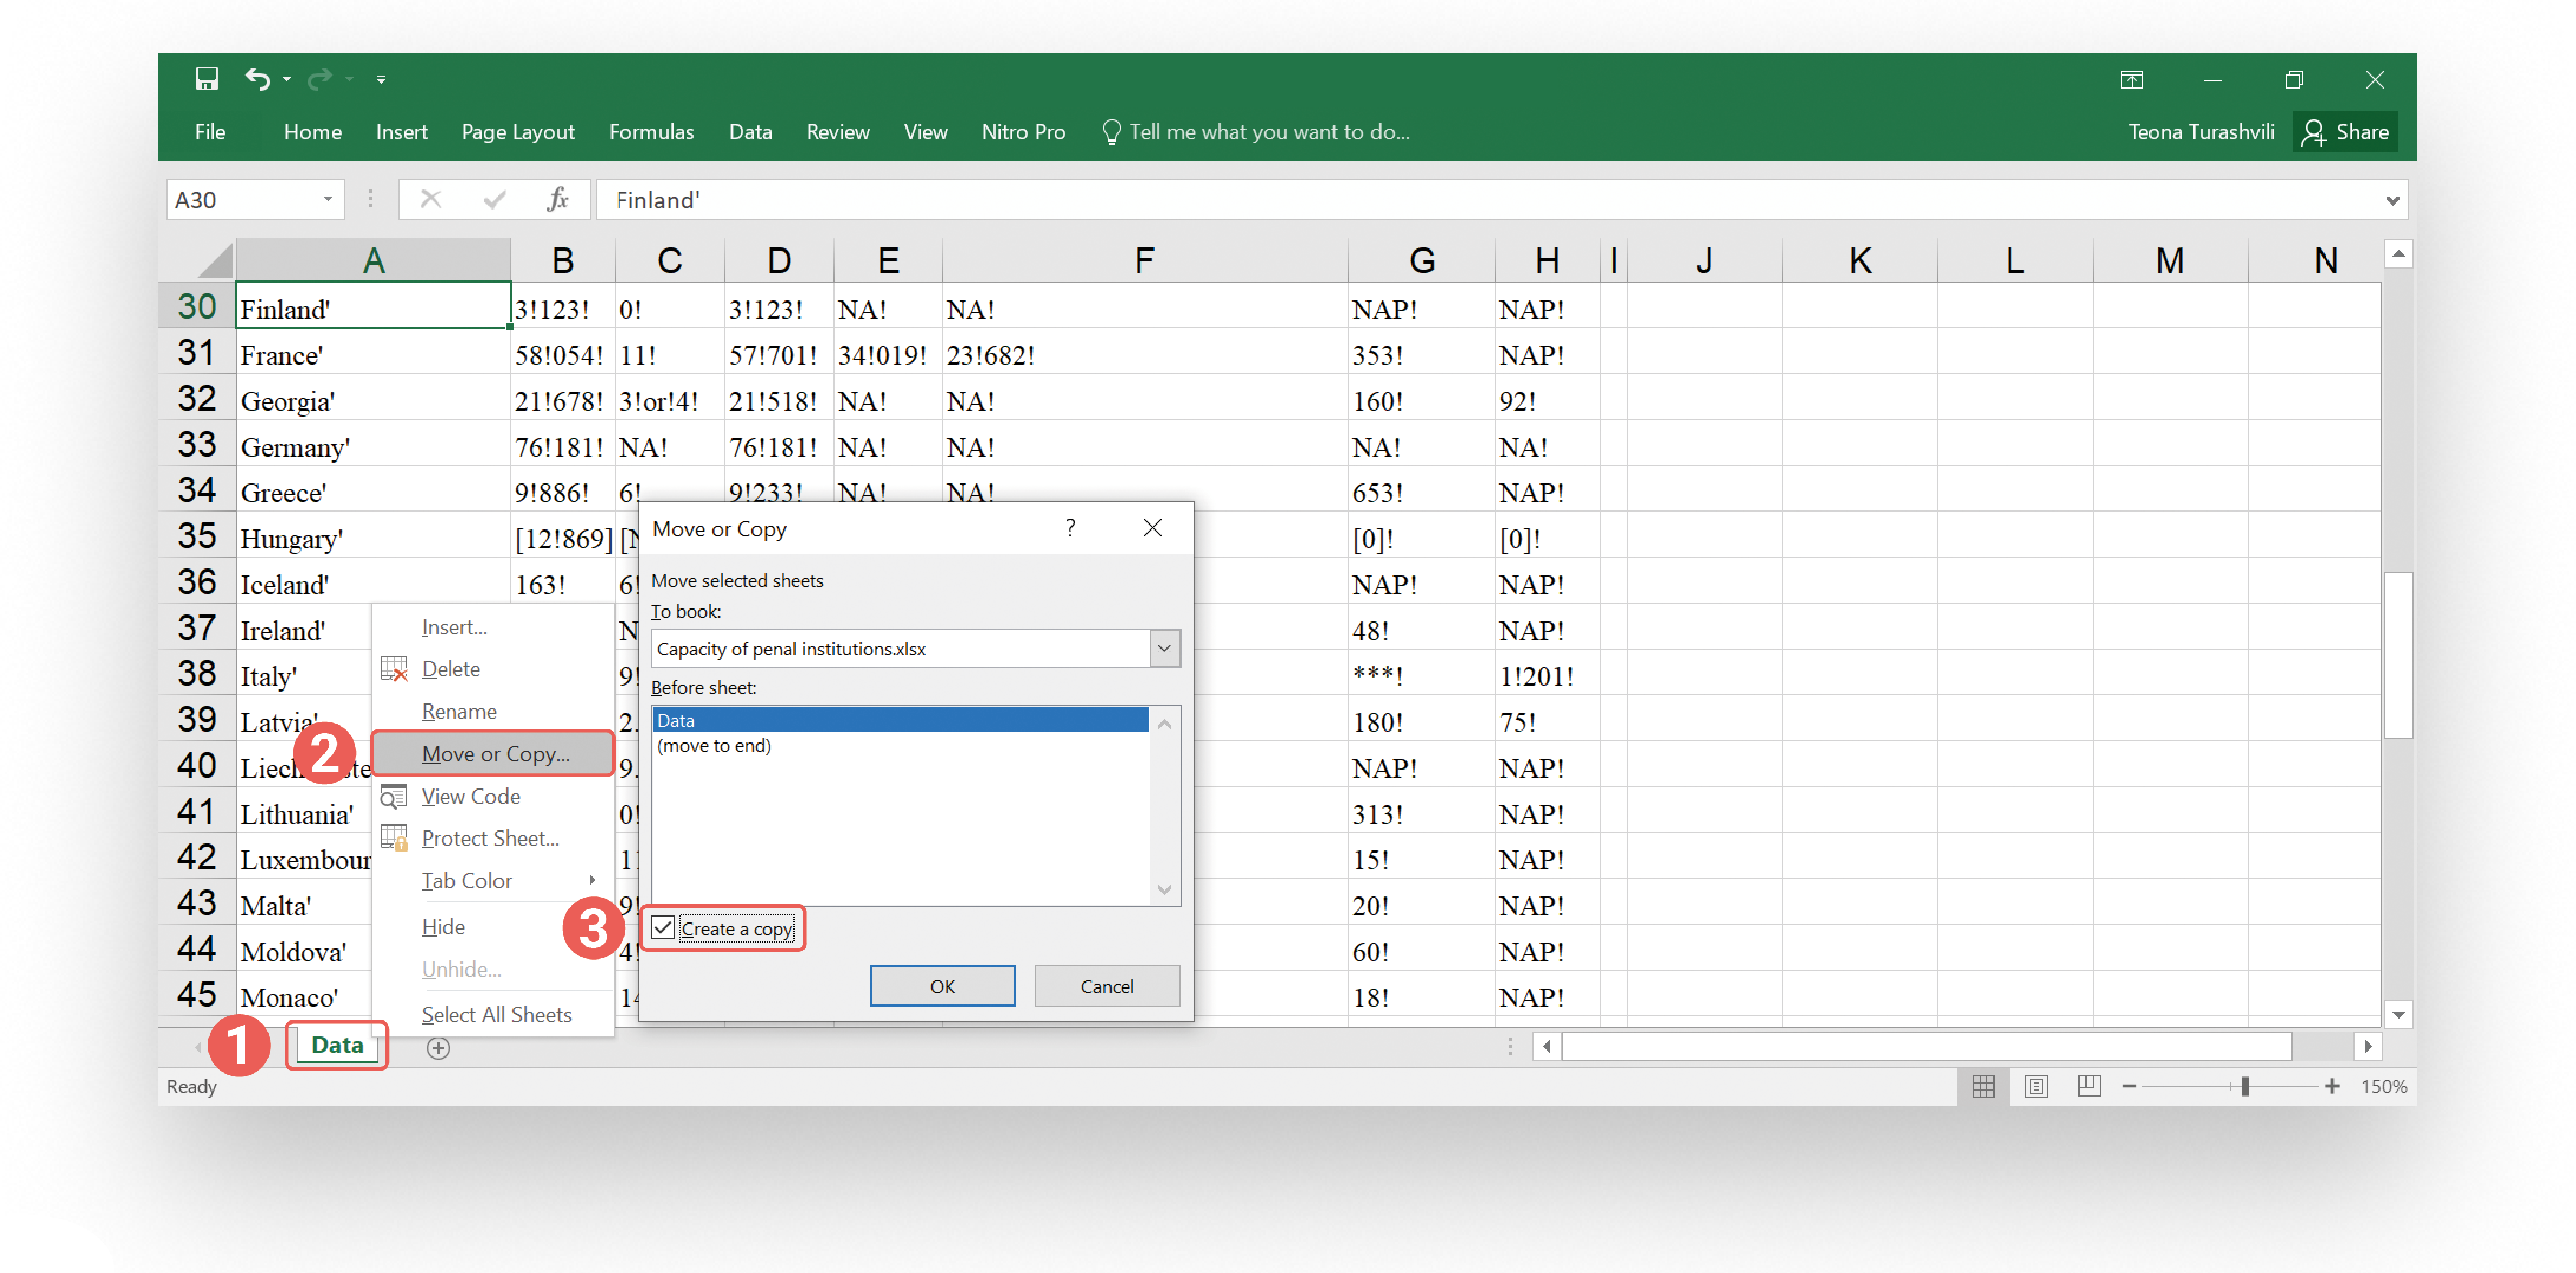Viewport: 2576px width, 1273px height.
Task: Switch to Page Break Preview icon
Action: [2088, 1086]
